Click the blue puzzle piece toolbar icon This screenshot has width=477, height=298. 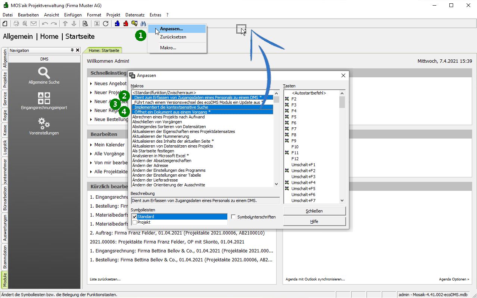pyautogui.click(x=117, y=24)
